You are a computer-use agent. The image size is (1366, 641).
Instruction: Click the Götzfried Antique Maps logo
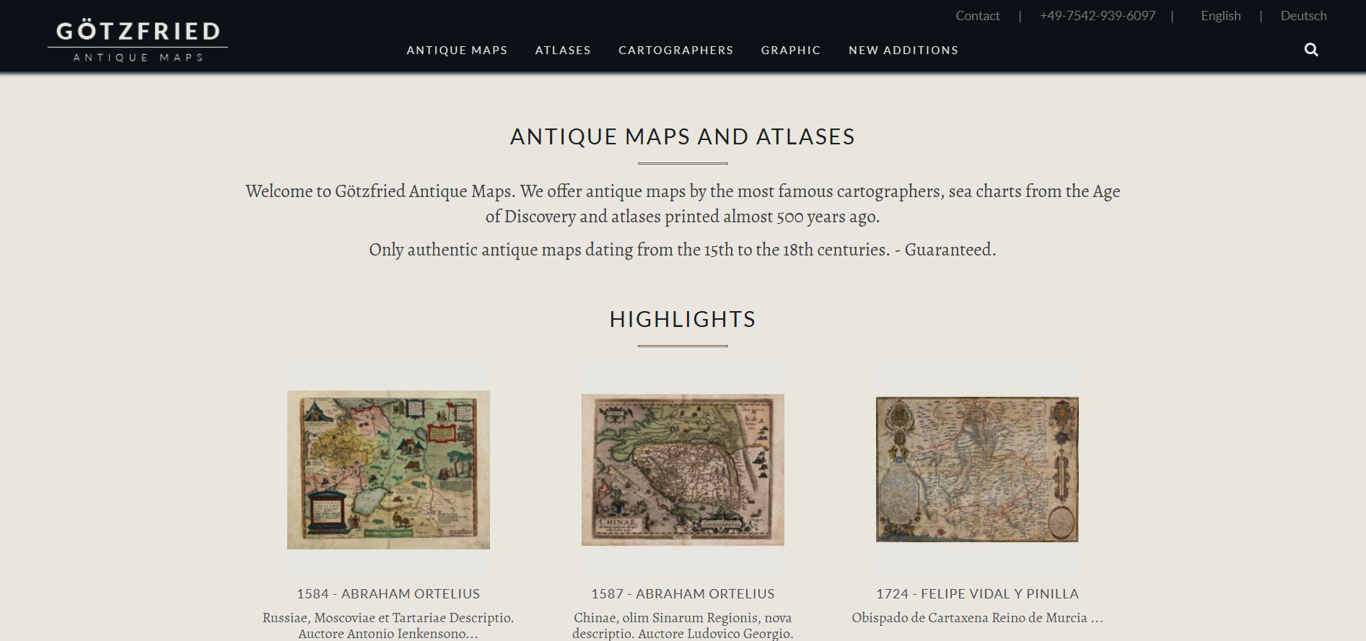click(x=138, y=40)
